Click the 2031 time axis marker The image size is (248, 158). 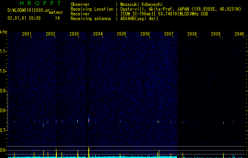click(27, 34)
